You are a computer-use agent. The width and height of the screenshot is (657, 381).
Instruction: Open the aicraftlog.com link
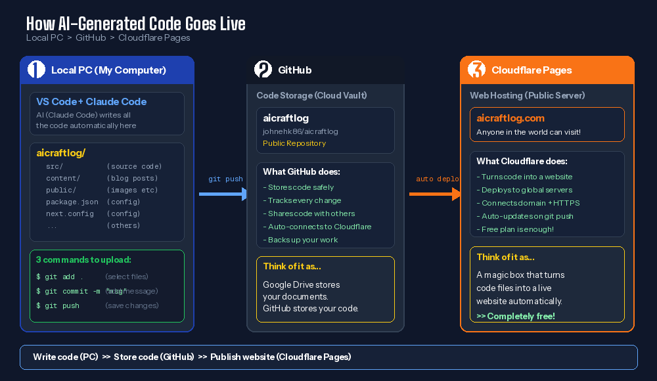click(x=510, y=118)
